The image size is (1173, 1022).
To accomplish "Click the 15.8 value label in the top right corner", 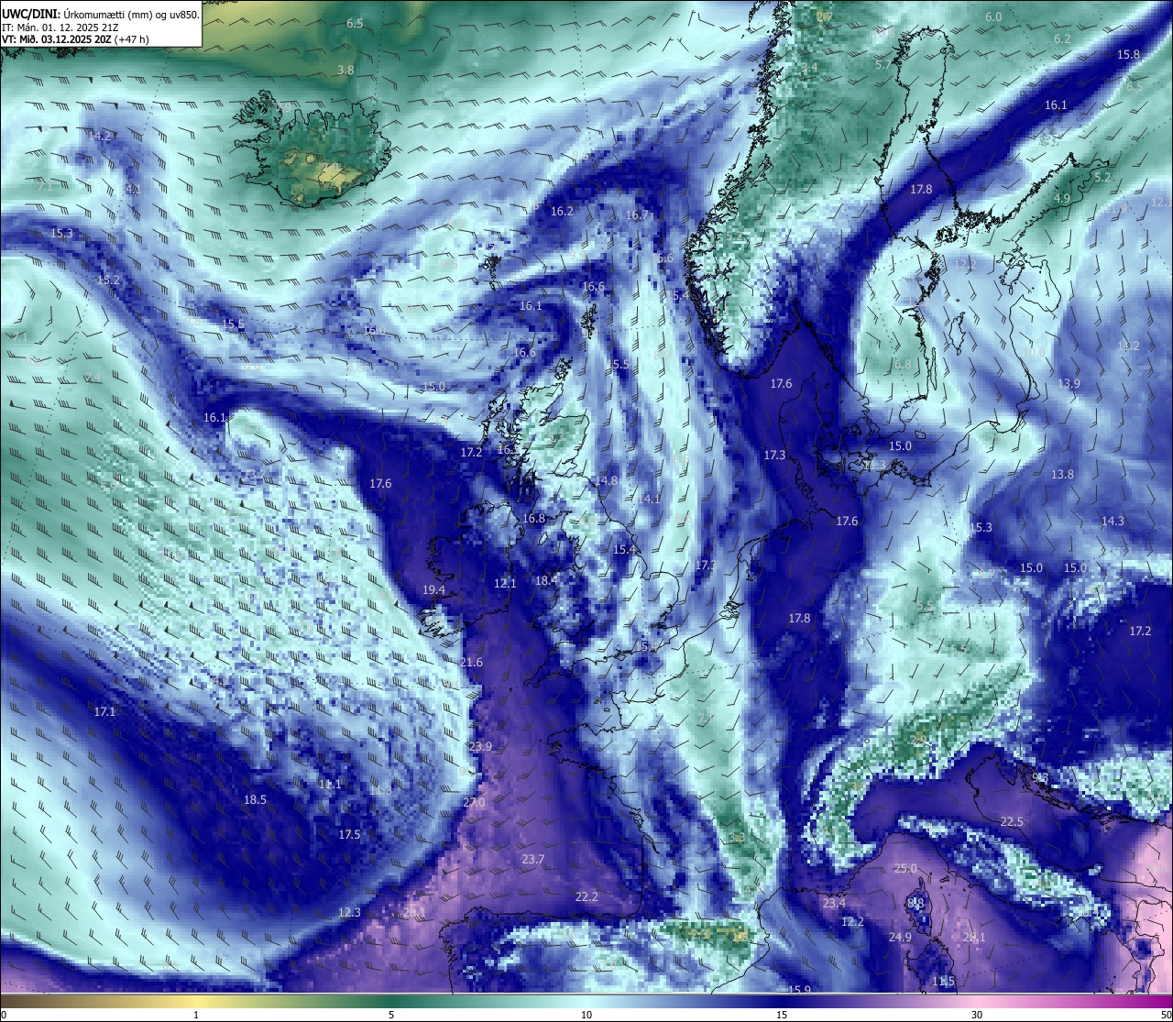I will [x=1128, y=54].
